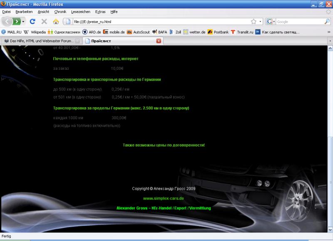Click the address bar with preise_ru.html
The image size is (333, 241).
point(162,22)
